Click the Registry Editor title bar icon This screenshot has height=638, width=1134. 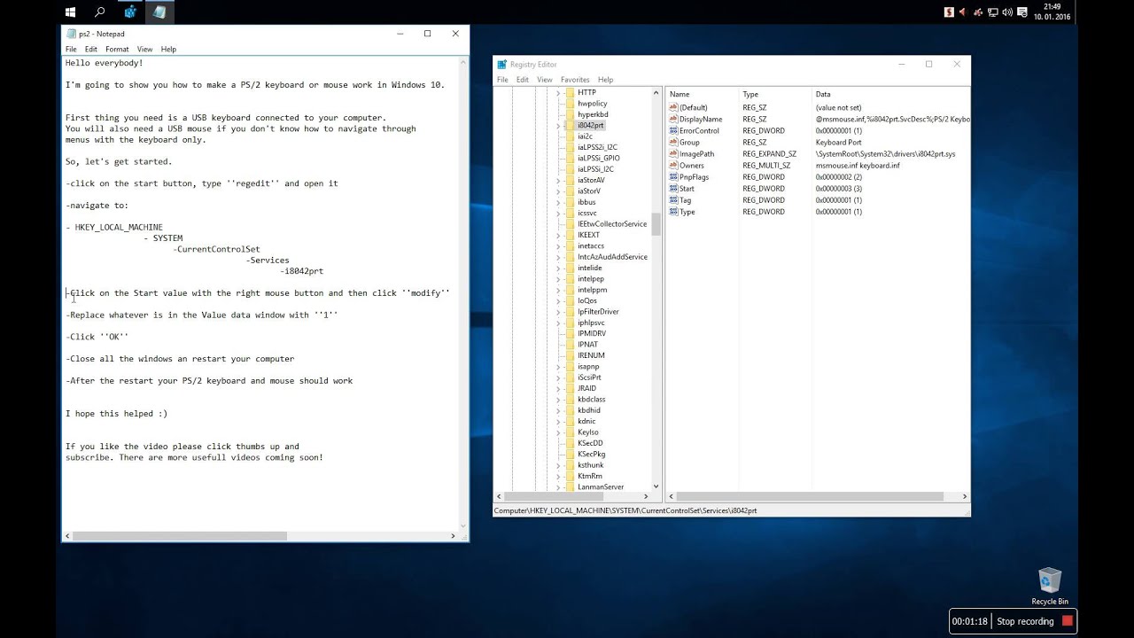[502, 64]
